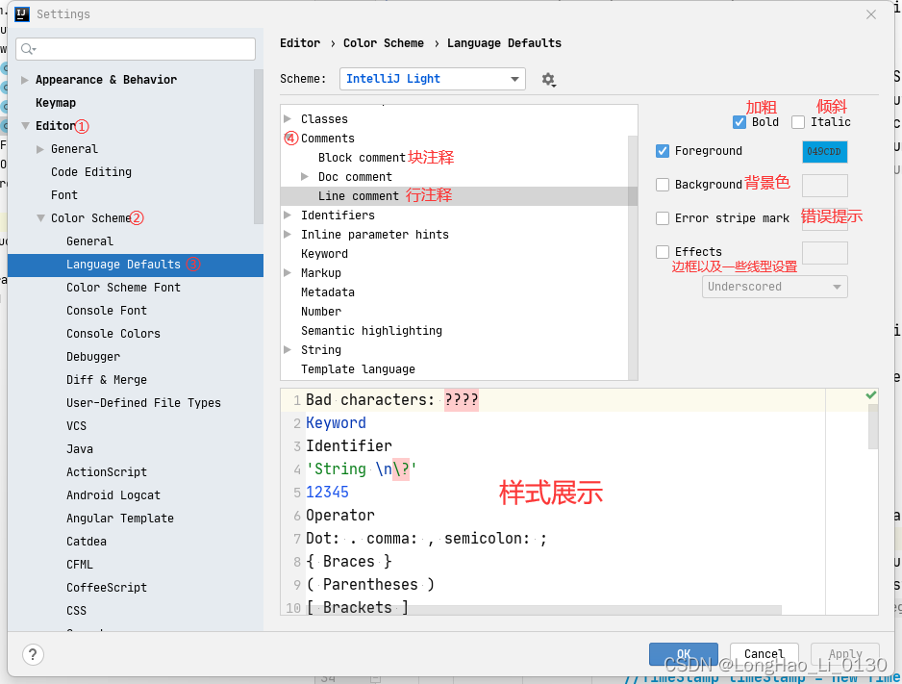This screenshot has width=902, height=684.
Task: Open Debugger color settings
Action: [x=93, y=357]
